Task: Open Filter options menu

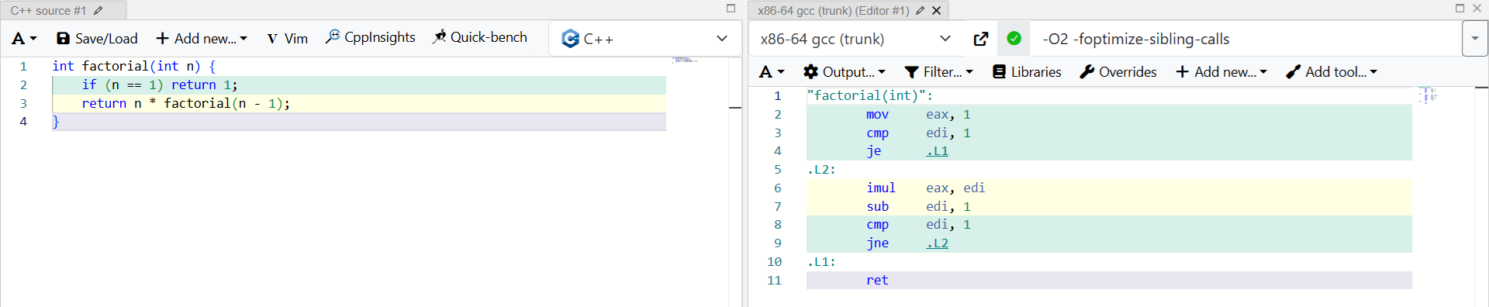Action: click(939, 72)
